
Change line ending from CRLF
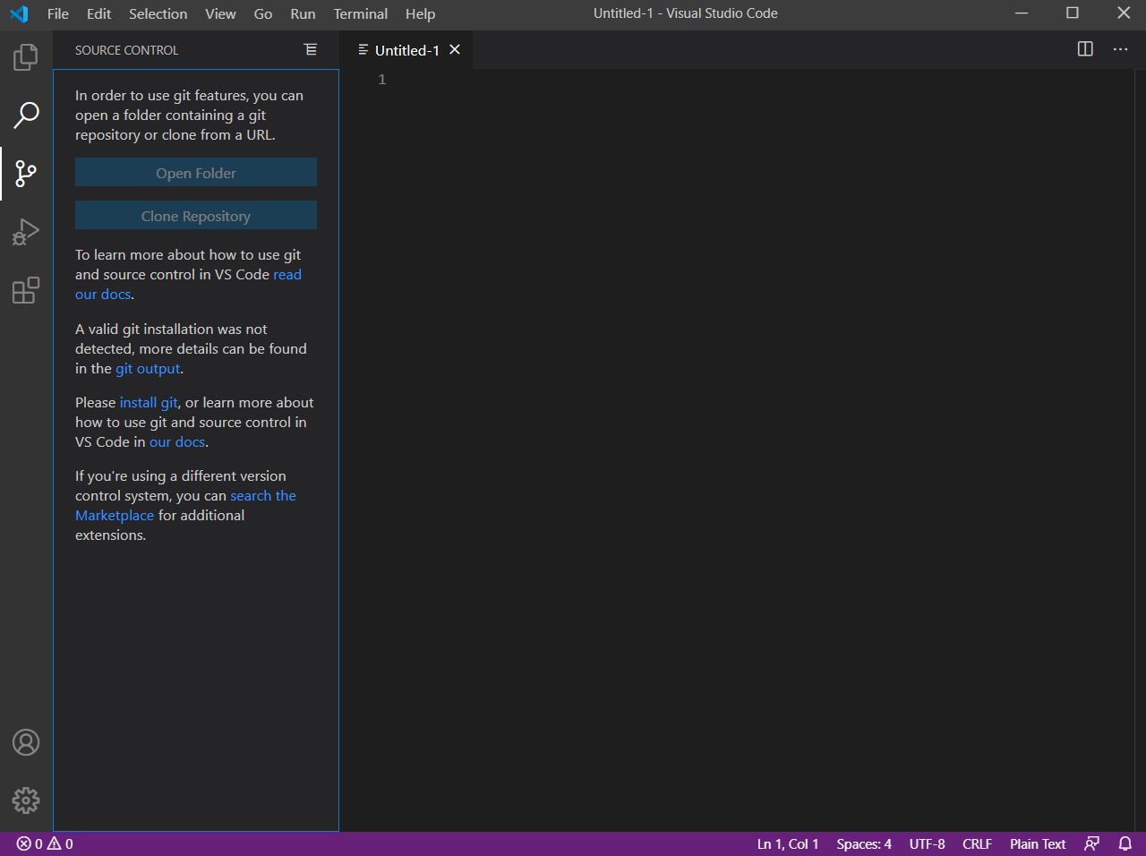[977, 843]
